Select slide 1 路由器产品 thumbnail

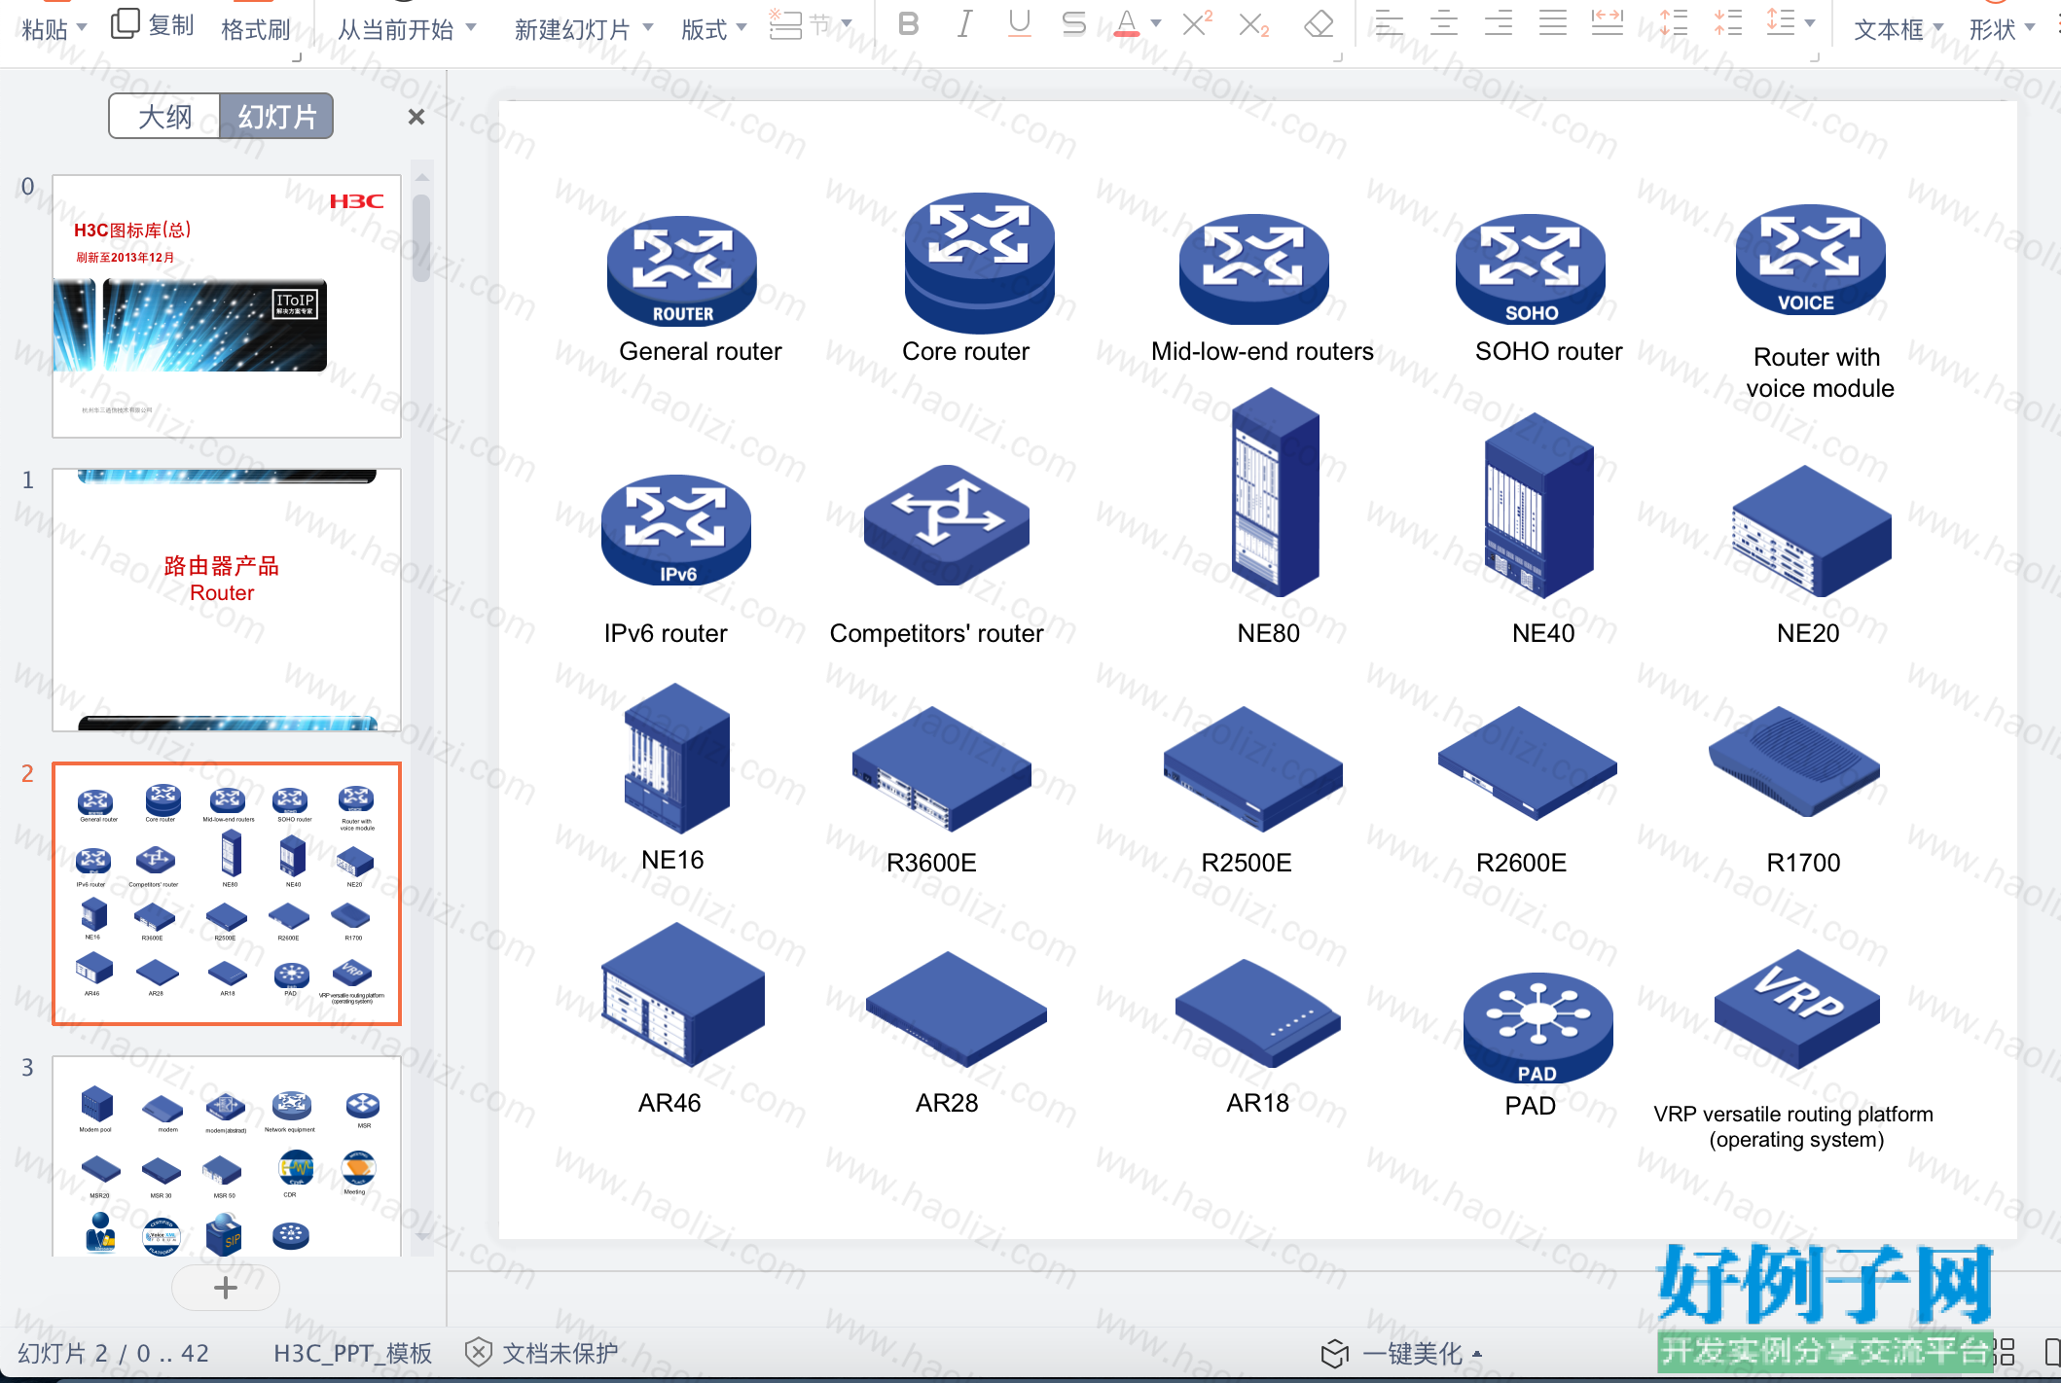[x=227, y=600]
